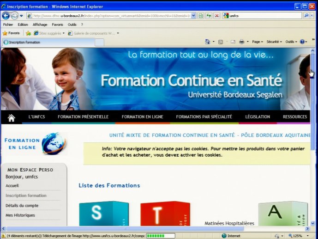
Task: Click the vertical scrollbar up arrow
Action: (x=312, y=50)
